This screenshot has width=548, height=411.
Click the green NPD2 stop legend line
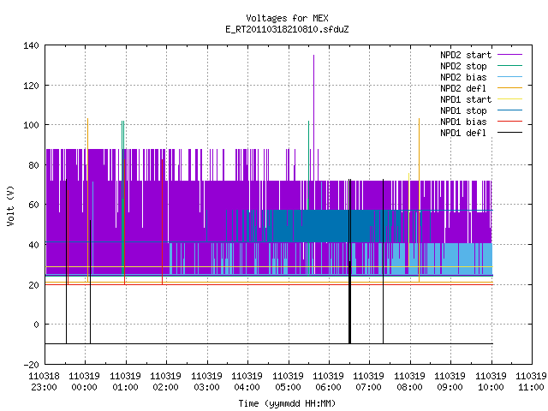click(x=510, y=65)
